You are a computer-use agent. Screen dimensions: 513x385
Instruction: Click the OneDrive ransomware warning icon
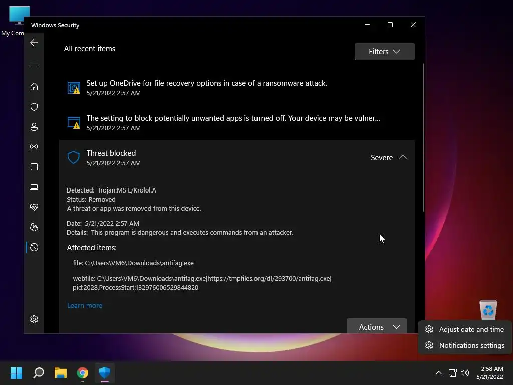pos(74,88)
